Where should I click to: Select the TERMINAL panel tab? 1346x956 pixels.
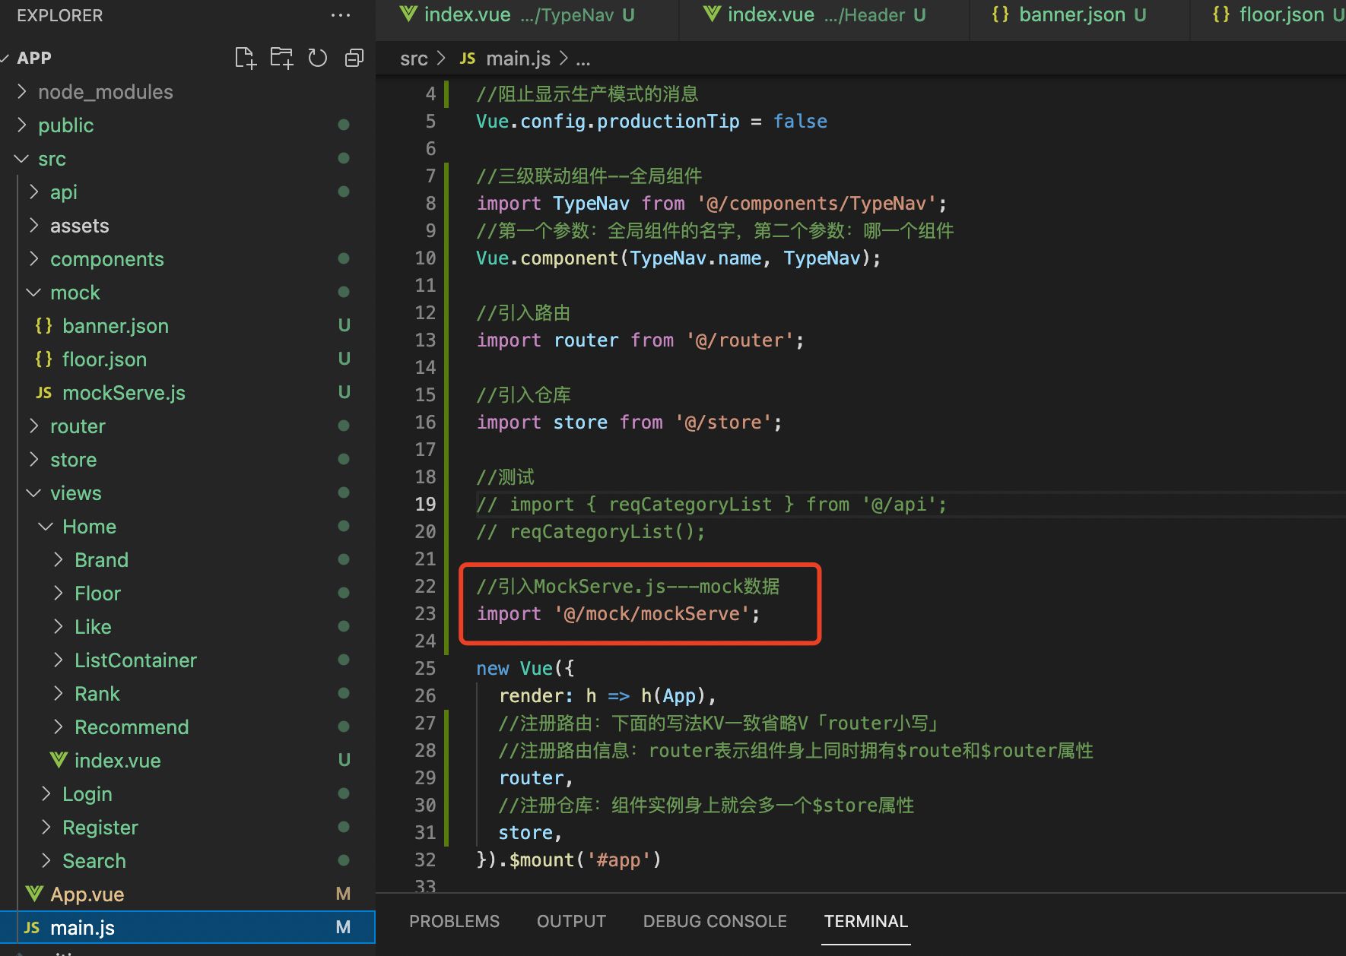(865, 921)
